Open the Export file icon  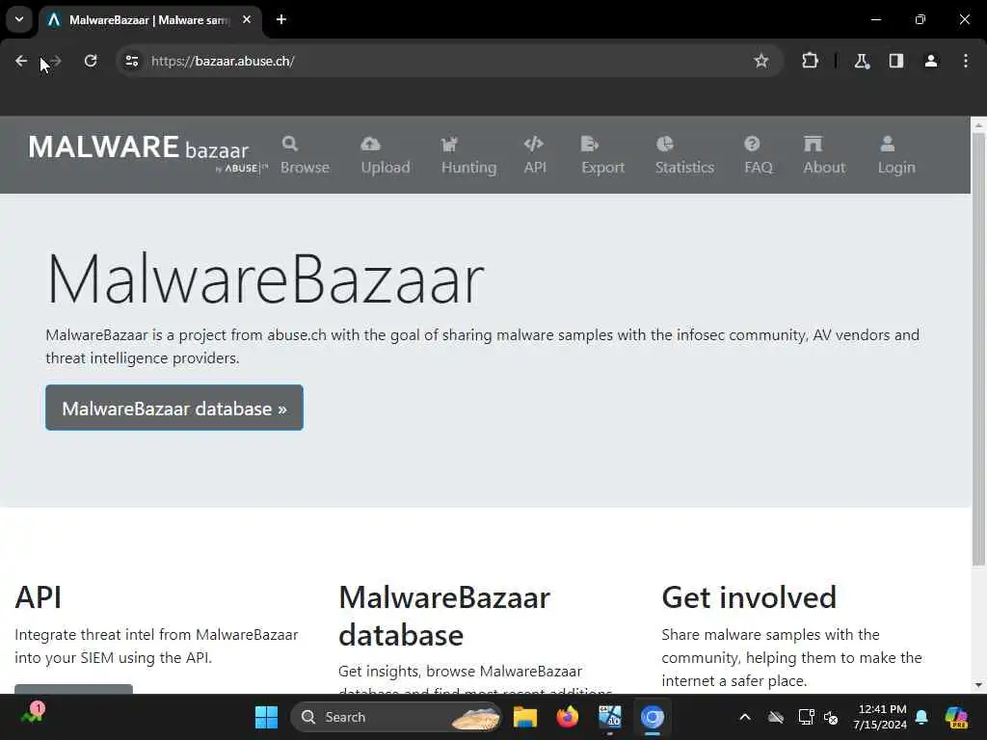point(589,145)
